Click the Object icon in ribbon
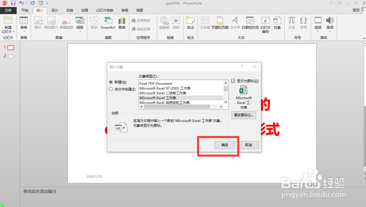The width and height of the screenshot is (366, 207). click(277, 20)
